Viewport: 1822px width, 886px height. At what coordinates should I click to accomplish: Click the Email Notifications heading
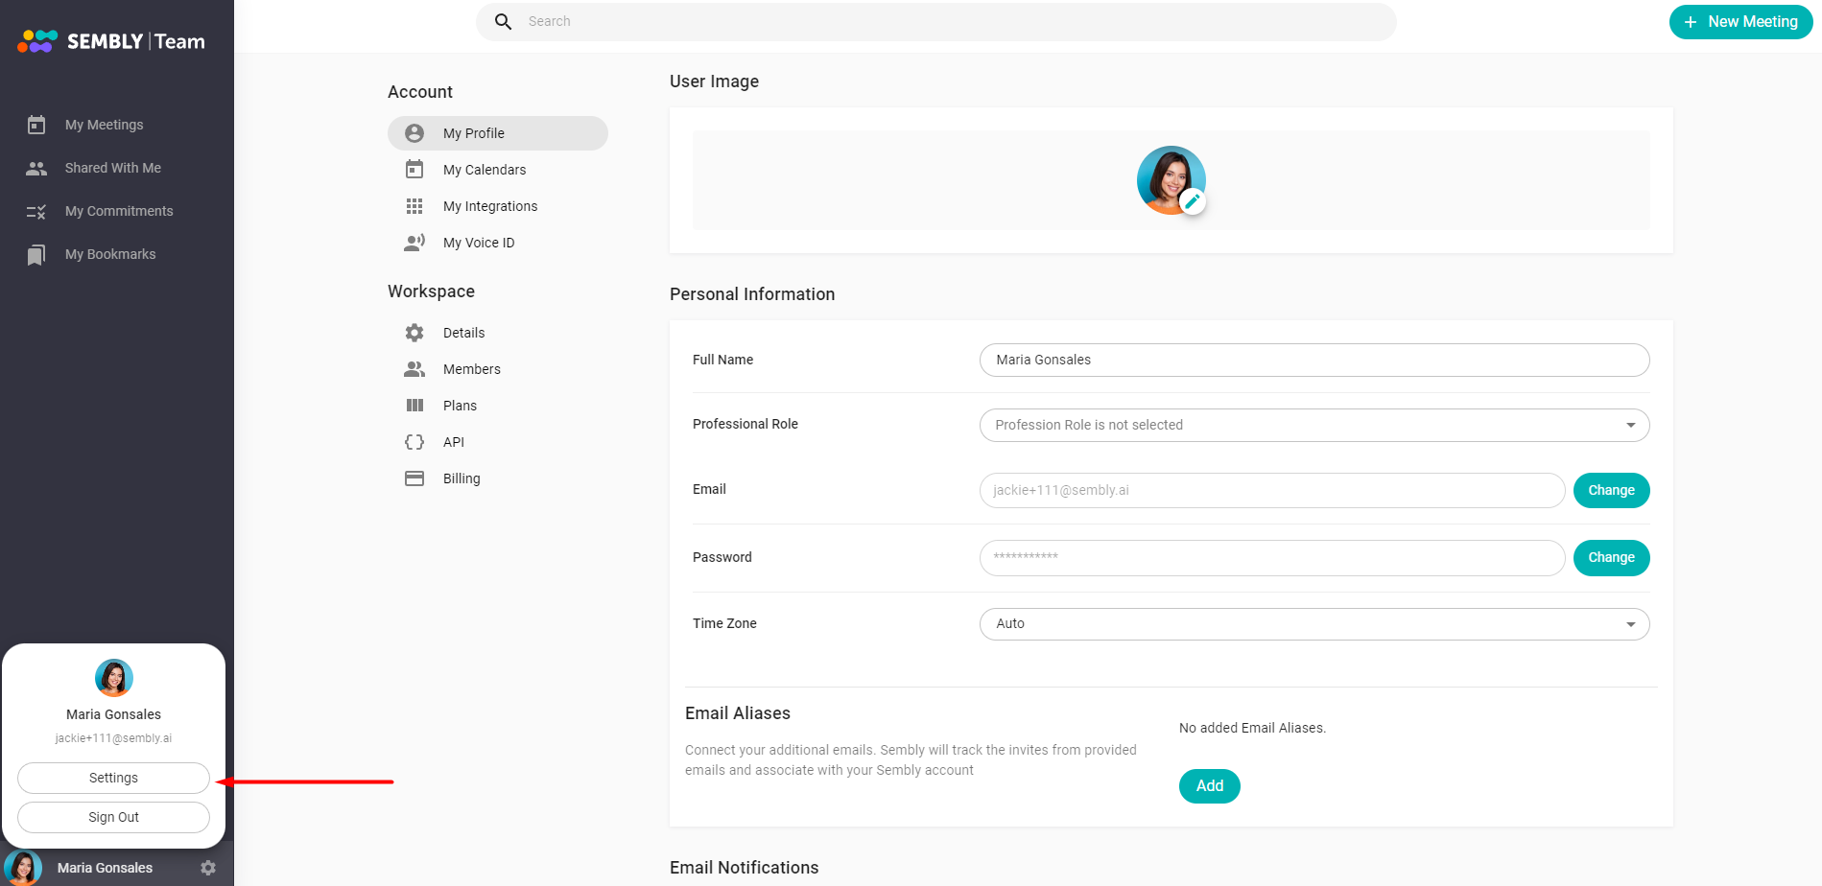(744, 868)
